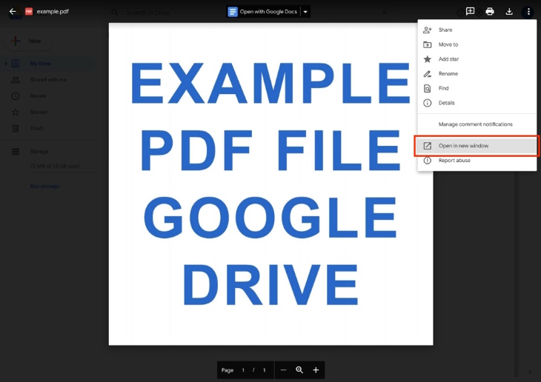Download the file with download icon

tap(509, 11)
